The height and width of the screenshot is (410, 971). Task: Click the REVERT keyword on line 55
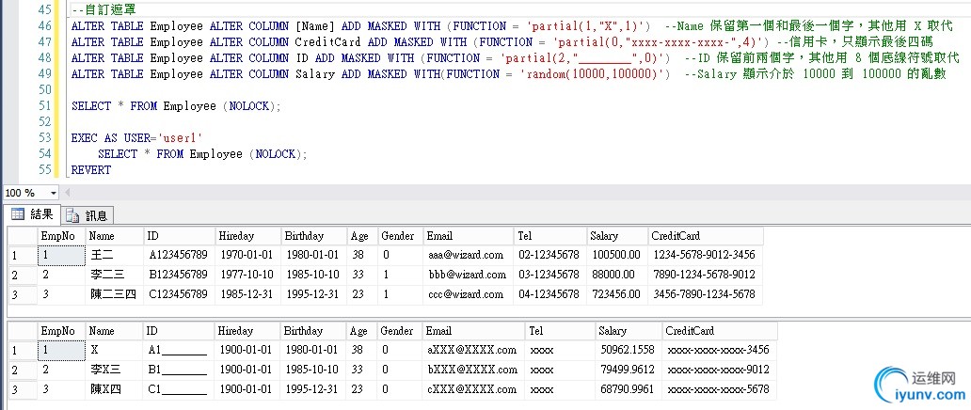pos(91,169)
